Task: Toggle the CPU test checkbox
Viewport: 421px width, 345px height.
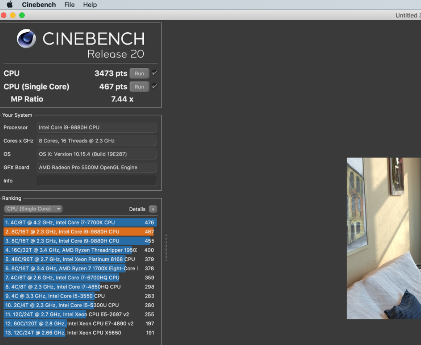Action: (x=155, y=73)
